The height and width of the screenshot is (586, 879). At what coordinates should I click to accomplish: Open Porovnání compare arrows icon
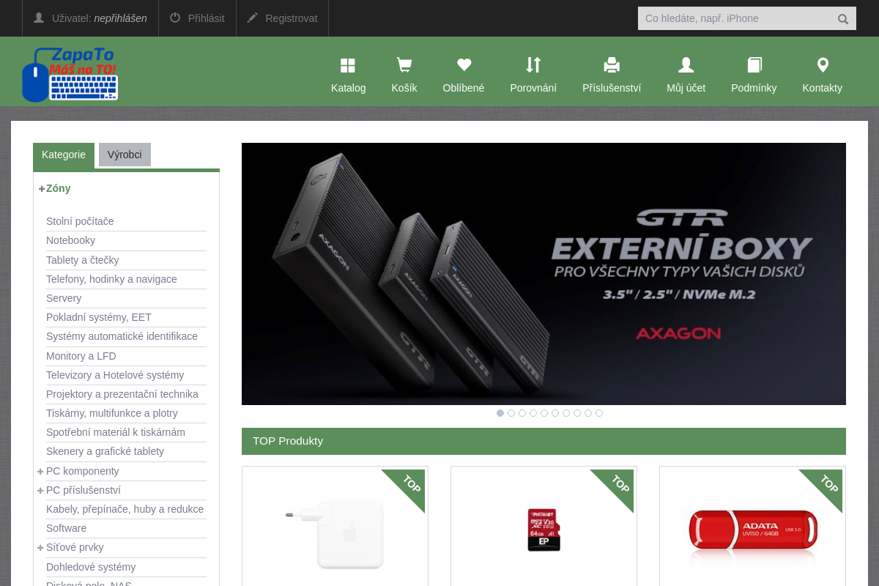pyautogui.click(x=533, y=65)
